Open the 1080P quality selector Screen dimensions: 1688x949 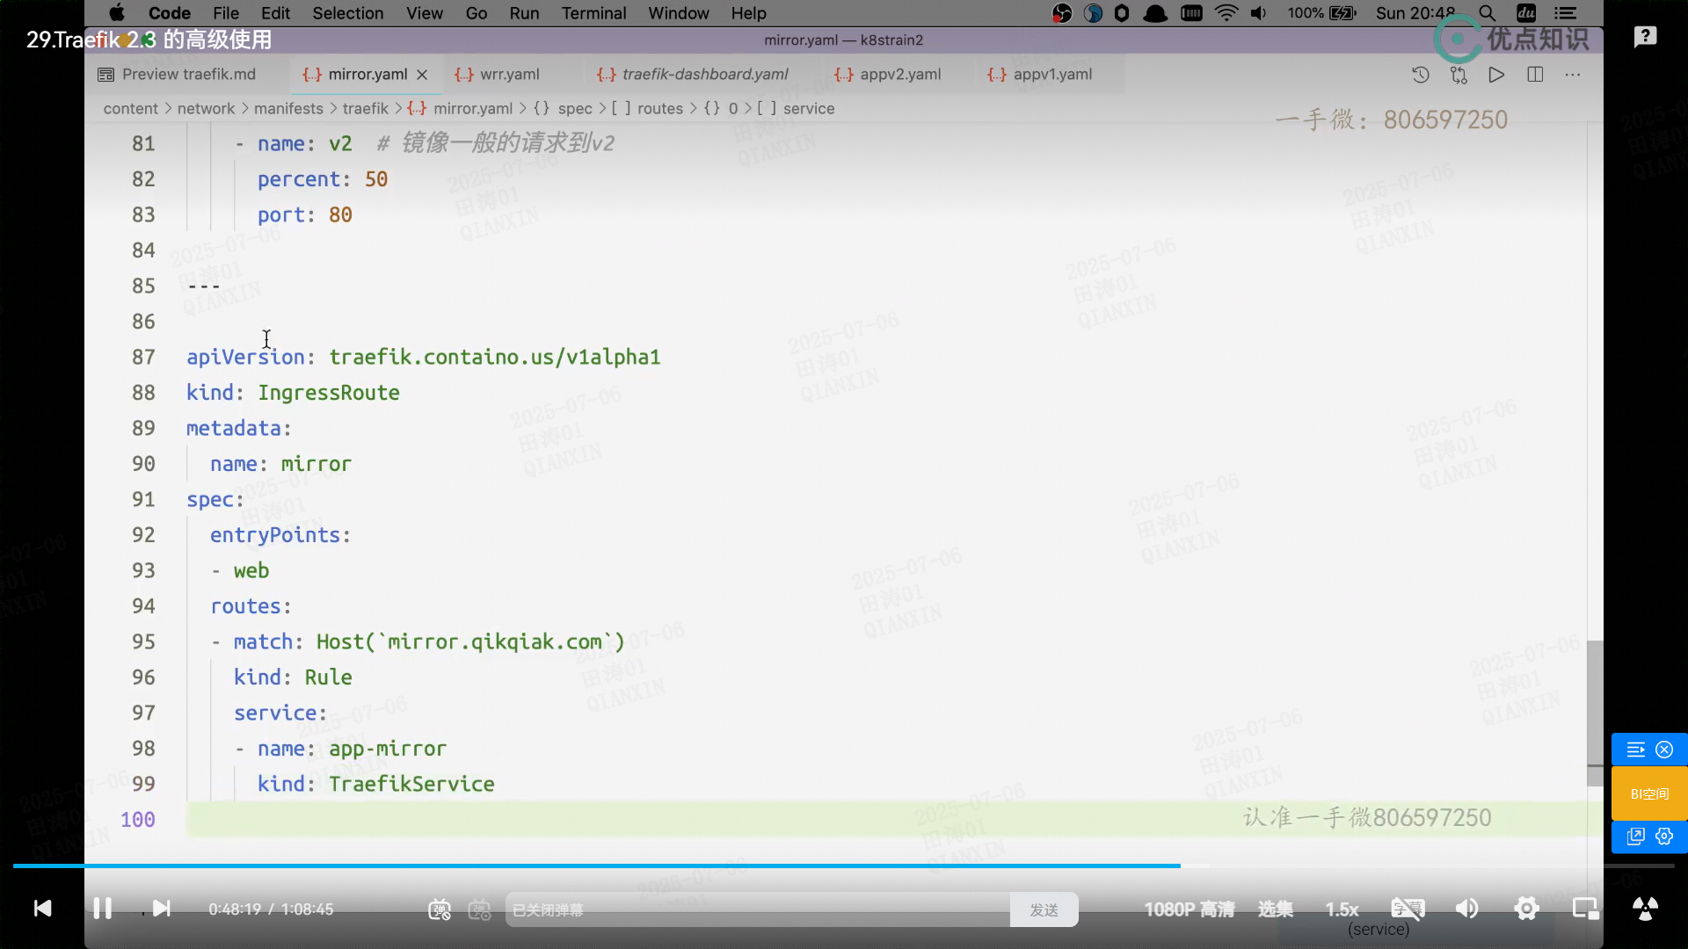pos(1189,909)
